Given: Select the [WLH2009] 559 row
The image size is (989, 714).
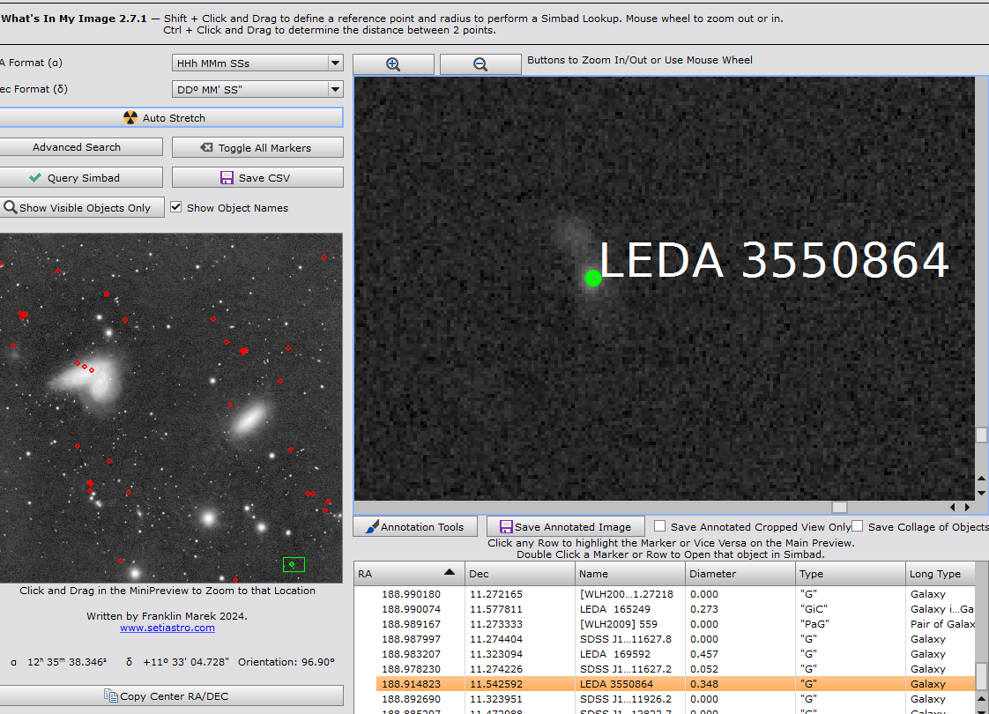Looking at the screenshot, I should point(675,624).
